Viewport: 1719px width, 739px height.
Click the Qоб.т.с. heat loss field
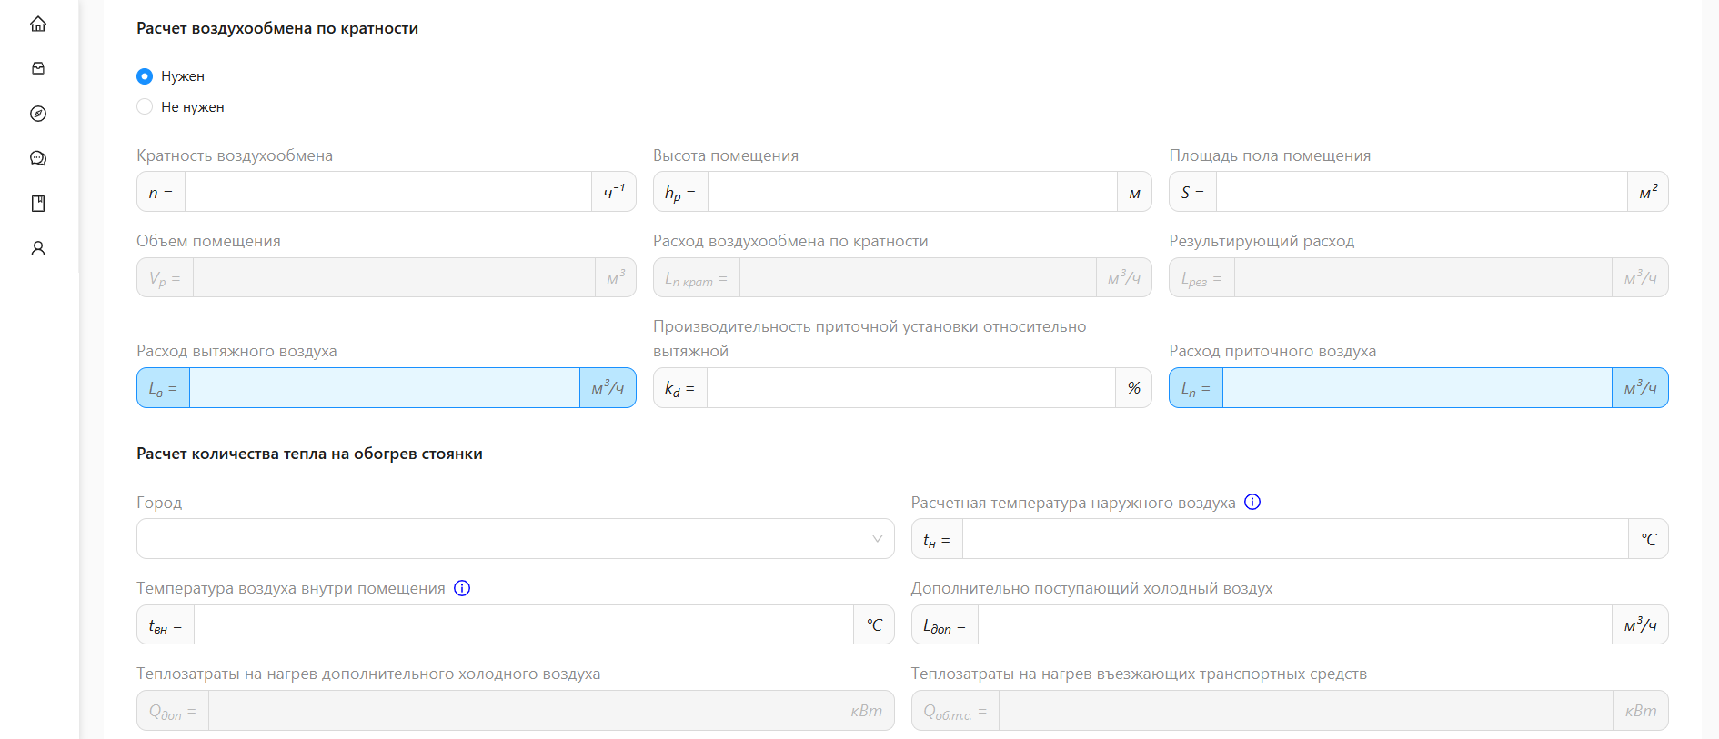(x=1306, y=711)
